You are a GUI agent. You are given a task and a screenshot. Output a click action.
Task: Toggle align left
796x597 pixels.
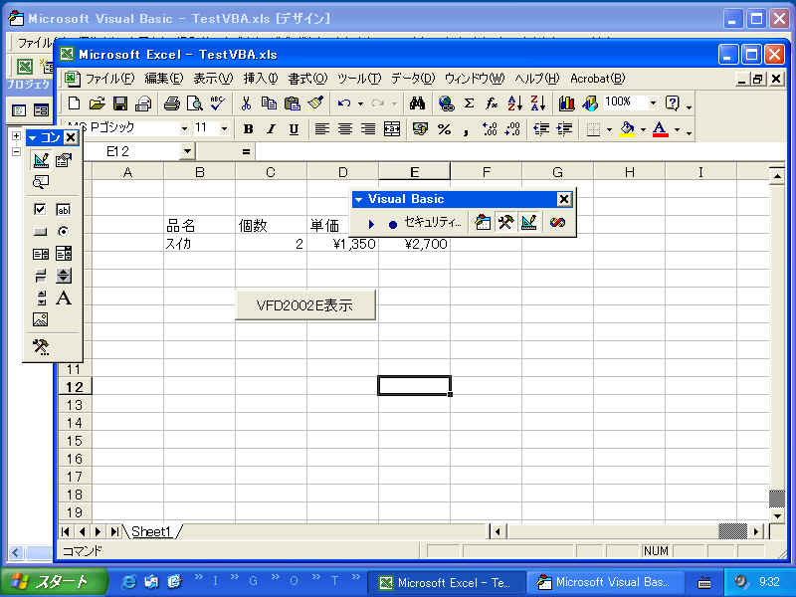point(321,129)
